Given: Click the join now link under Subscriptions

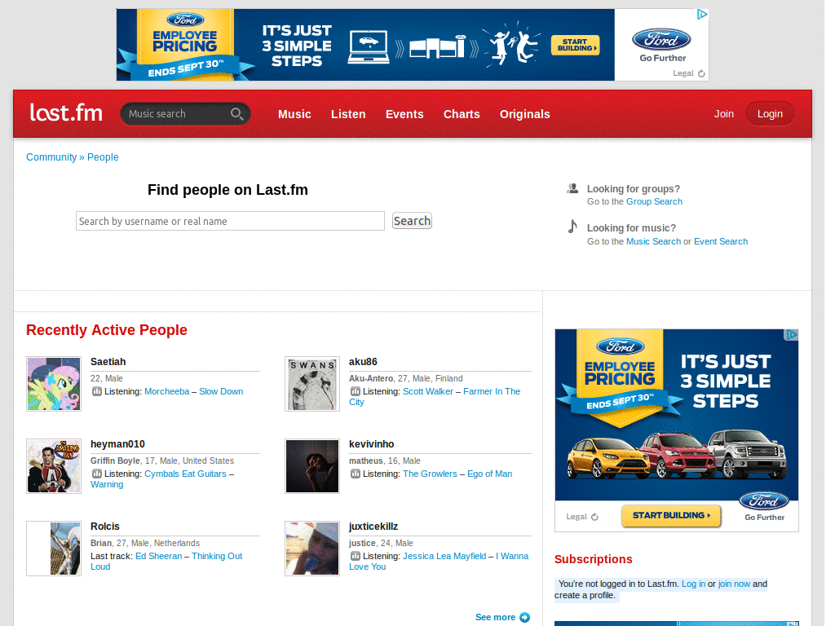Looking at the screenshot, I should point(735,584).
